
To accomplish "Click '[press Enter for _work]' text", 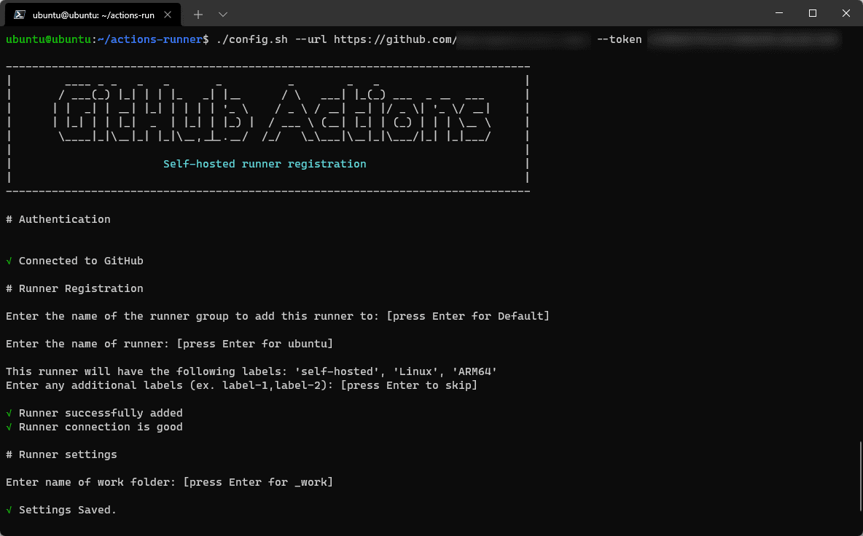I will 258,482.
